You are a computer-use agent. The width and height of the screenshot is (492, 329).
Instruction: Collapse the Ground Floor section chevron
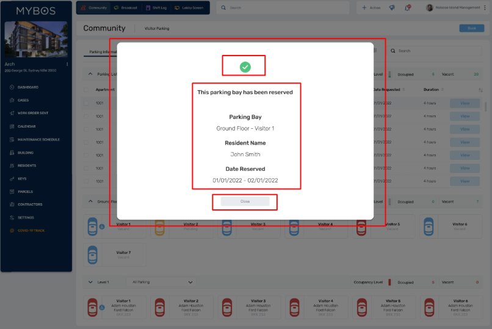coord(91,201)
